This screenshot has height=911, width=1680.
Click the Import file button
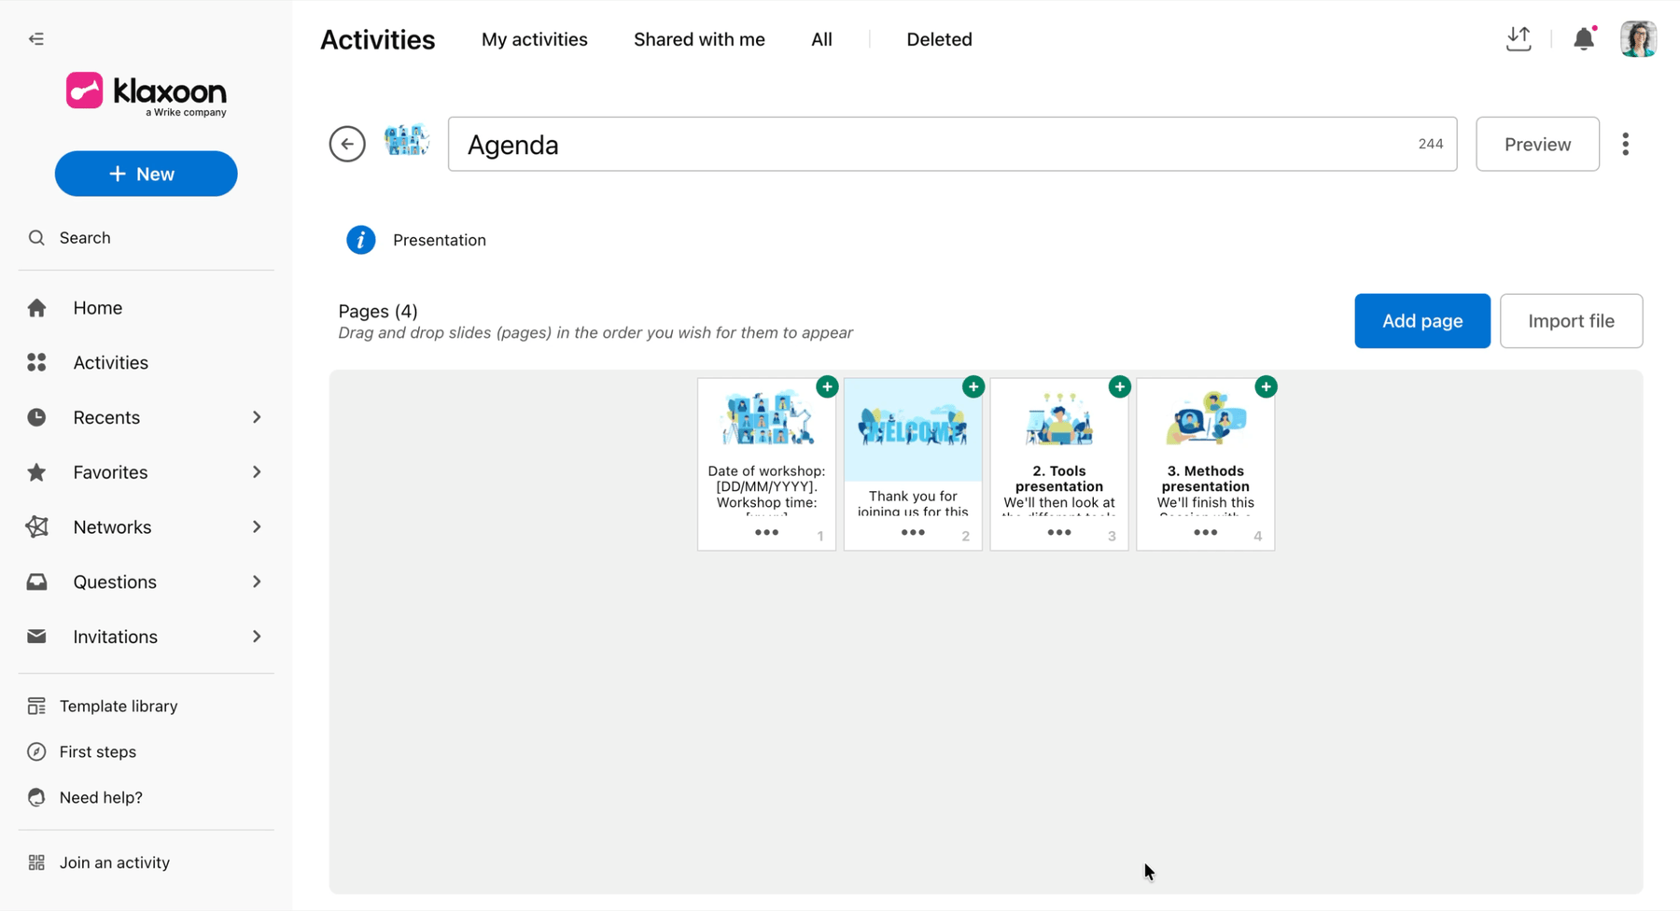pos(1571,321)
